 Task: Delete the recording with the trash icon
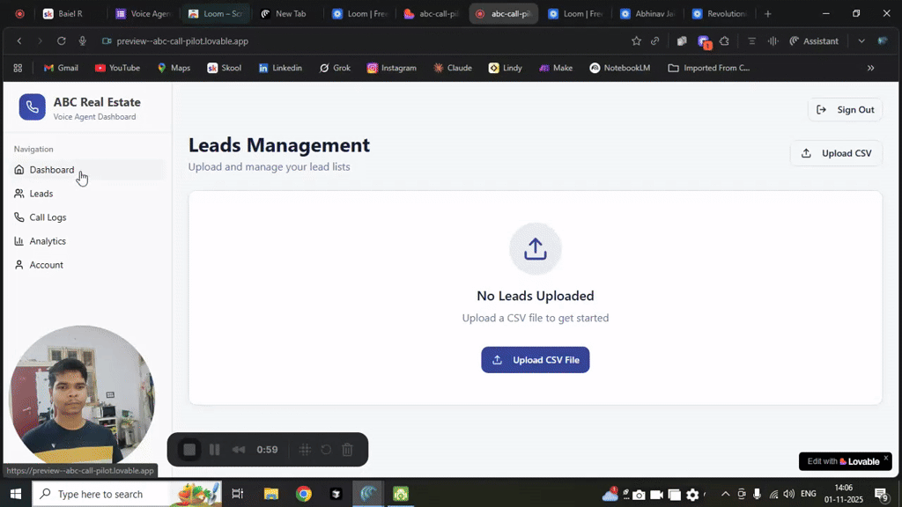347,450
